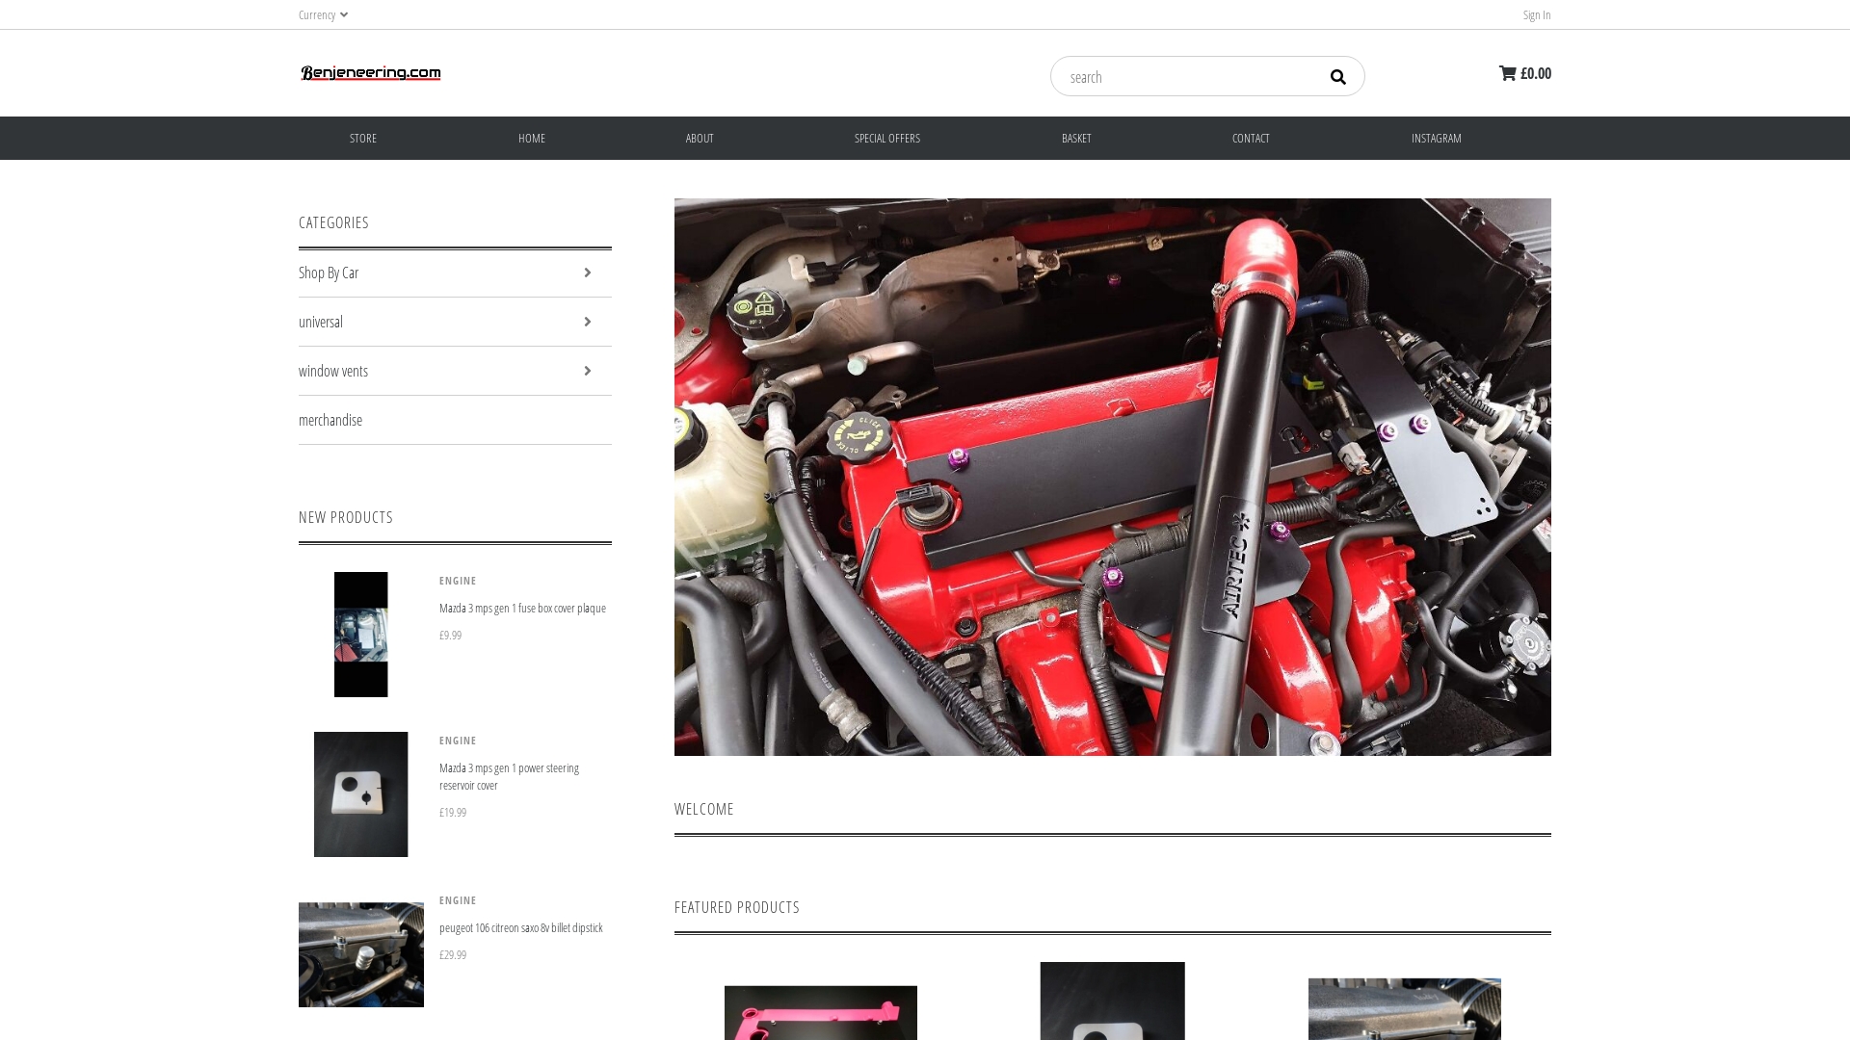
Task: Expand the Shop By Car category
Action: pyautogui.click(x=587, y=273)
